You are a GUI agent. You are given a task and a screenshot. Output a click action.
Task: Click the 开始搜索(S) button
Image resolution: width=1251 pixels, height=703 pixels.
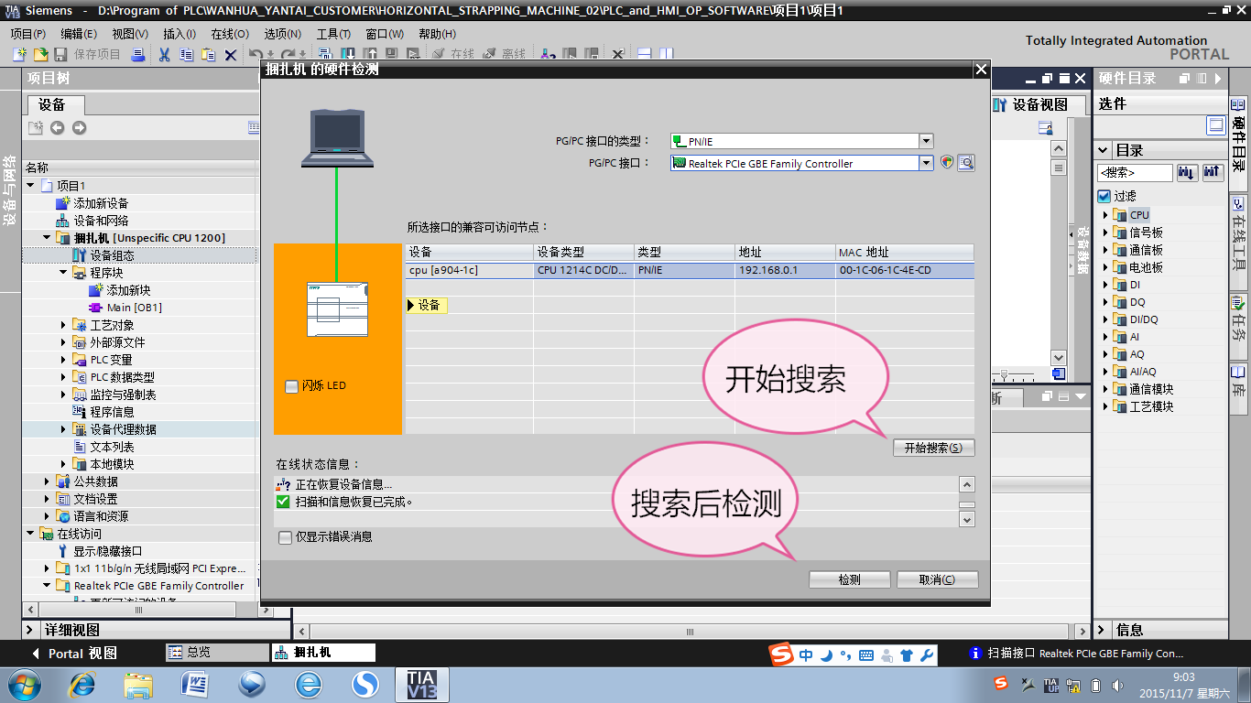[933, 448]
